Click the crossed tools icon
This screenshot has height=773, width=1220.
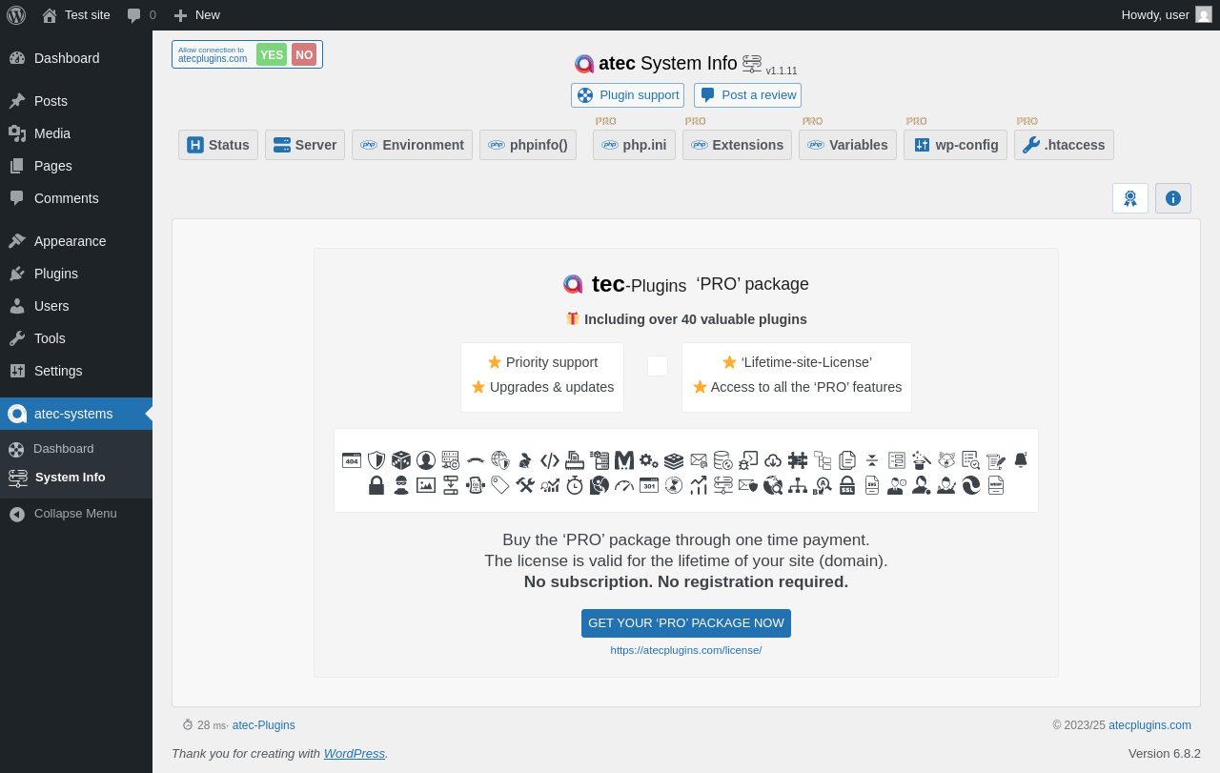click(525, 485)
